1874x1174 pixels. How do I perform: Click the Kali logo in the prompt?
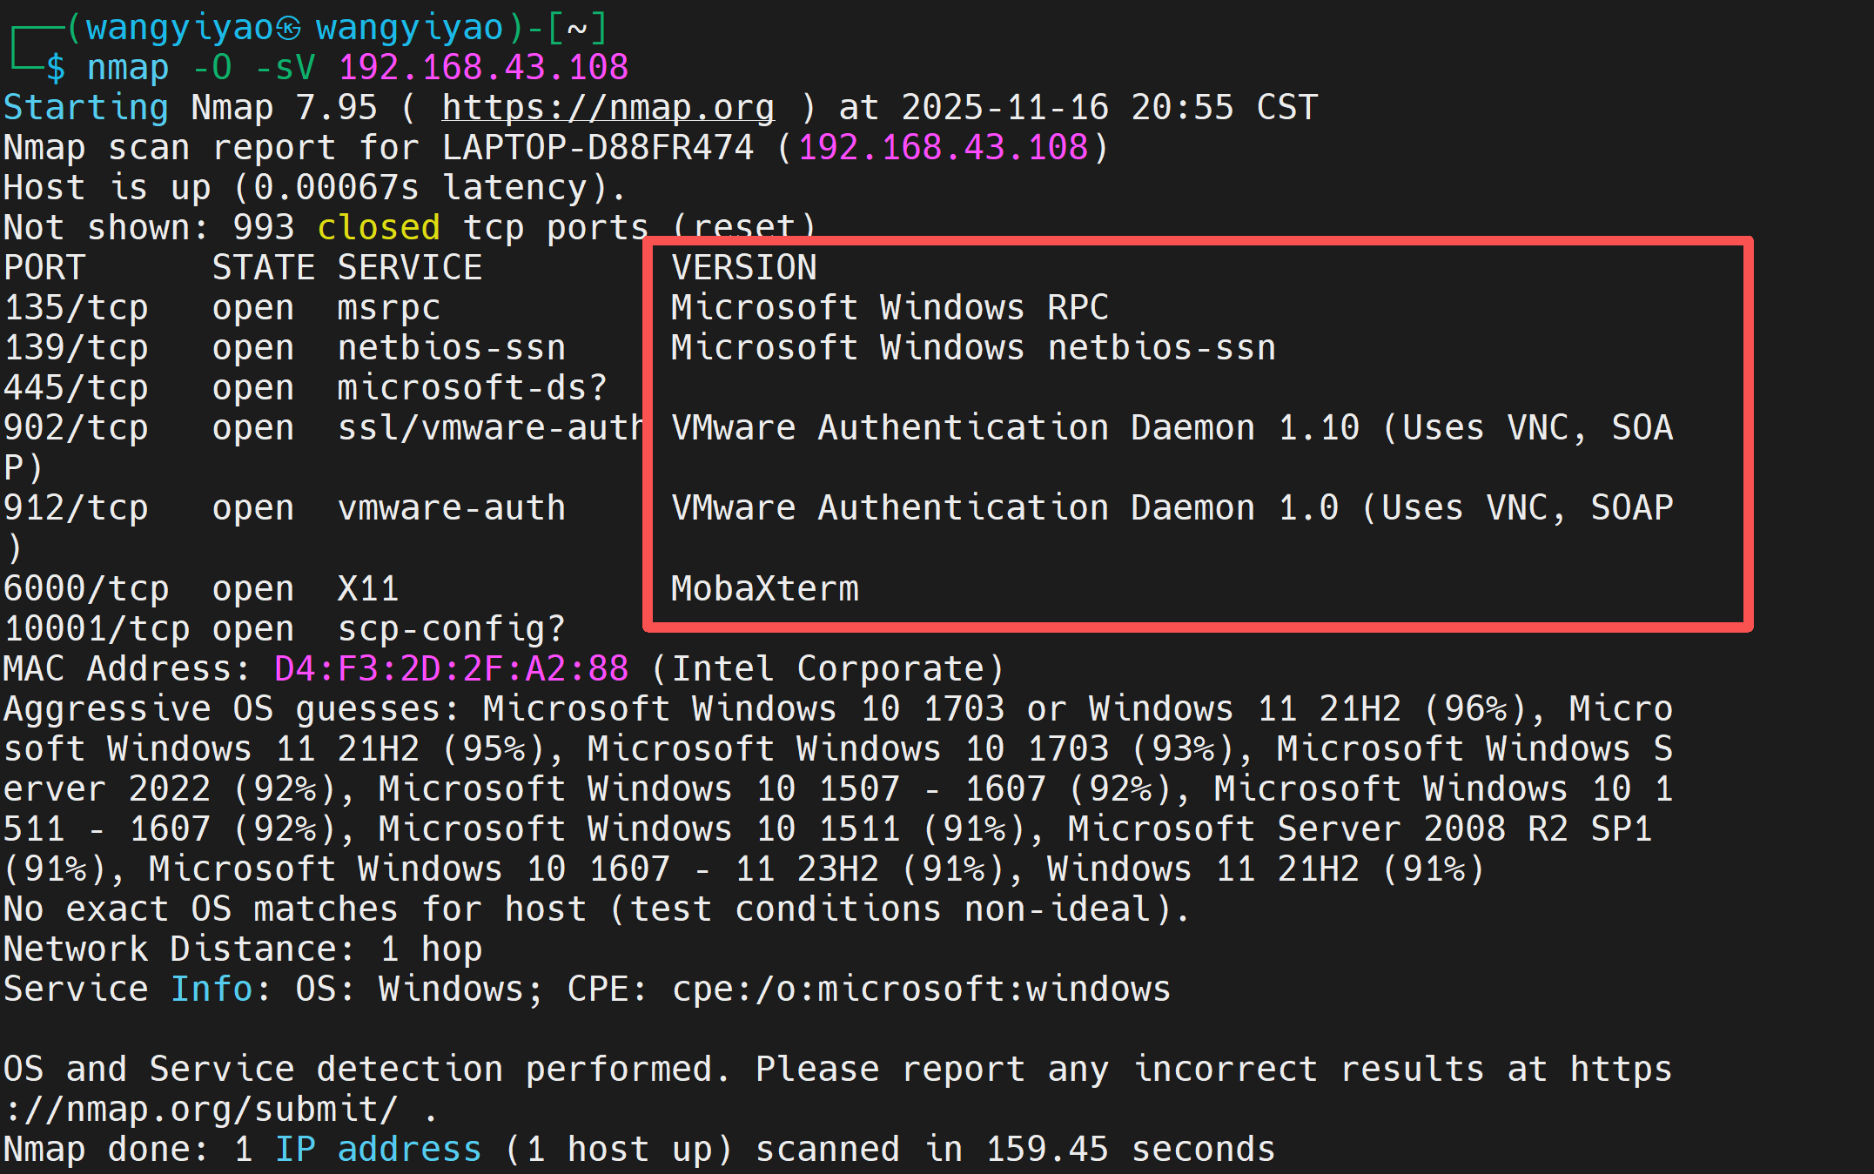pyautogui.click(x=289, y=29)
